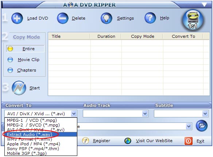213x157 pixels.
Task: Click the Settings label
Action: tap(125, 18)
